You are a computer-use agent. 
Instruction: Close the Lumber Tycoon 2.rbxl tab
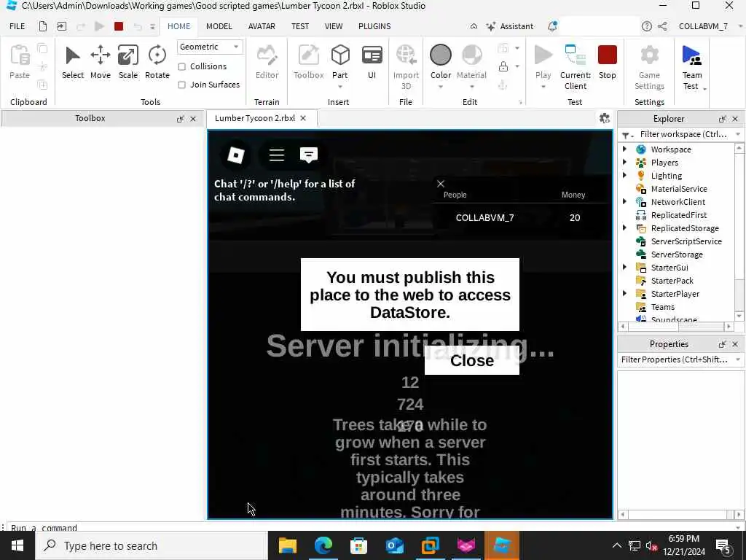[x=303, y=118]
